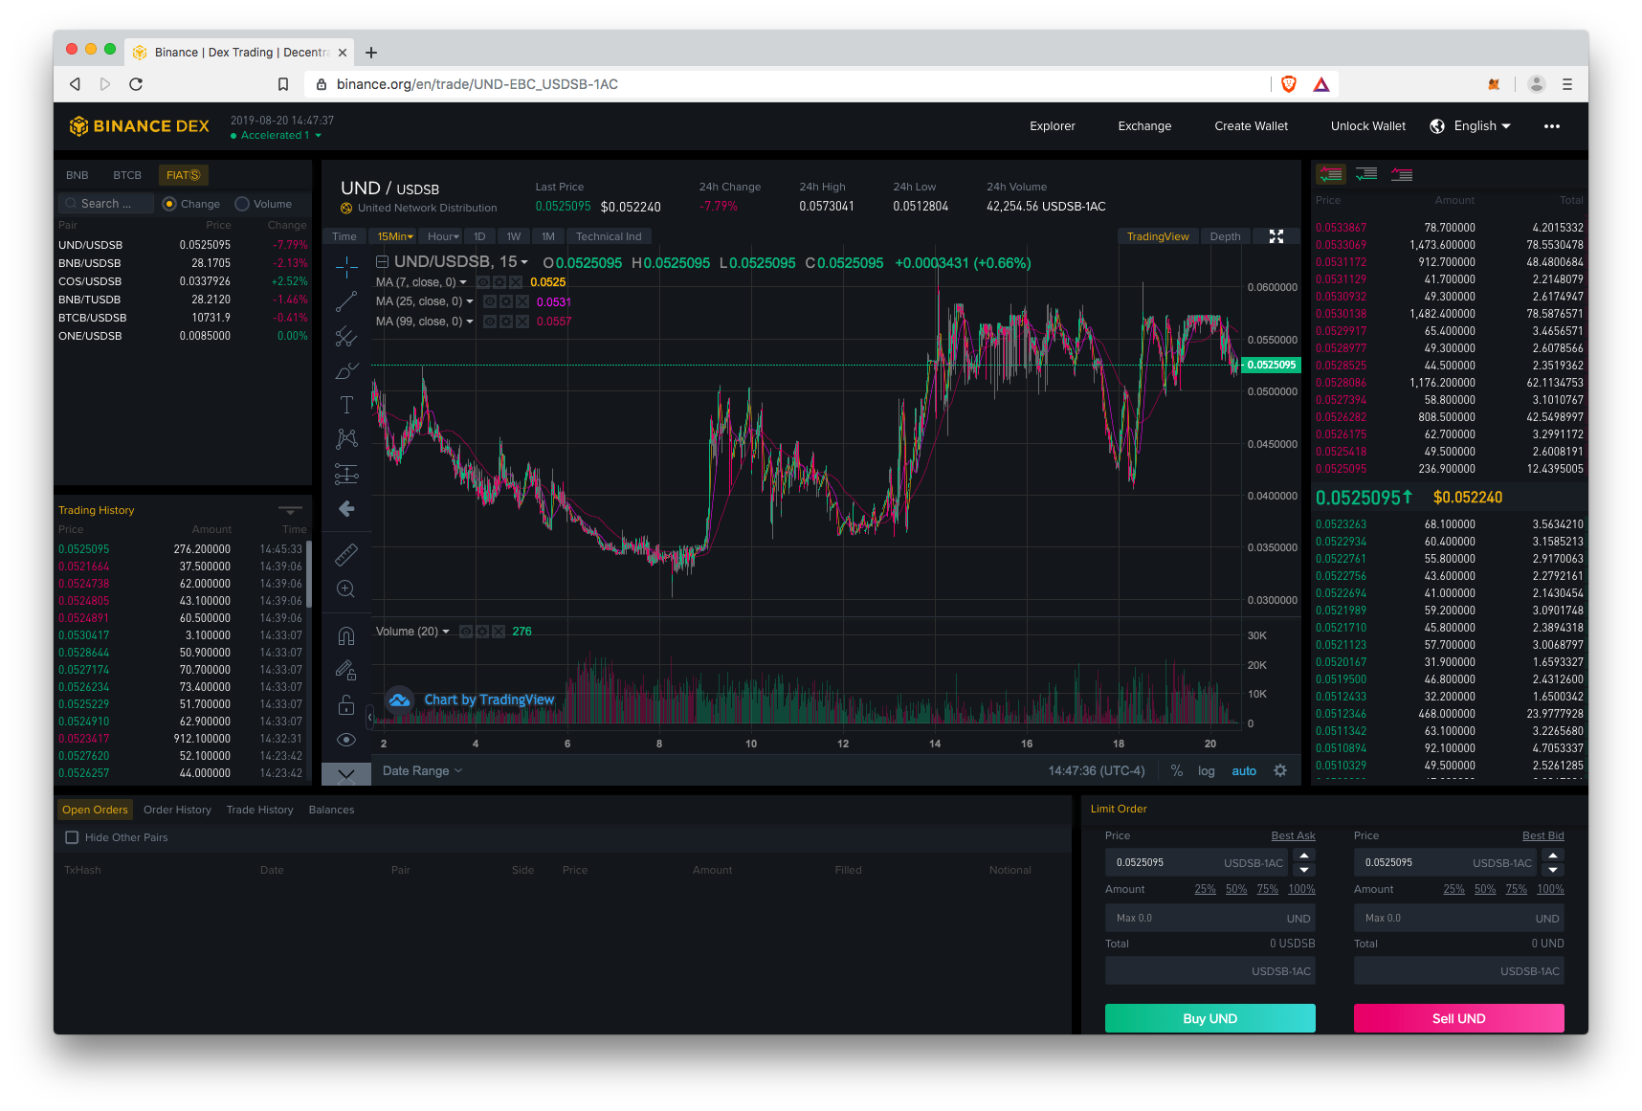Toggle the magnet mode icon
Viewport: 1642px width, 1111px height.
(x=346, y=636)
